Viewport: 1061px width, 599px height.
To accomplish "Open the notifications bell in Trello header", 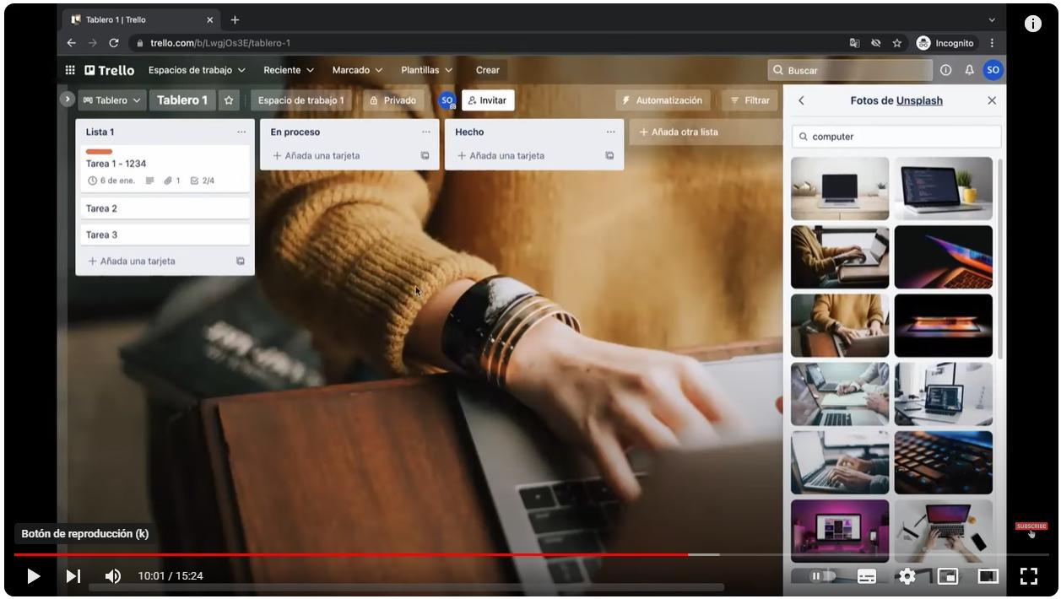I will tap(969, 70).
